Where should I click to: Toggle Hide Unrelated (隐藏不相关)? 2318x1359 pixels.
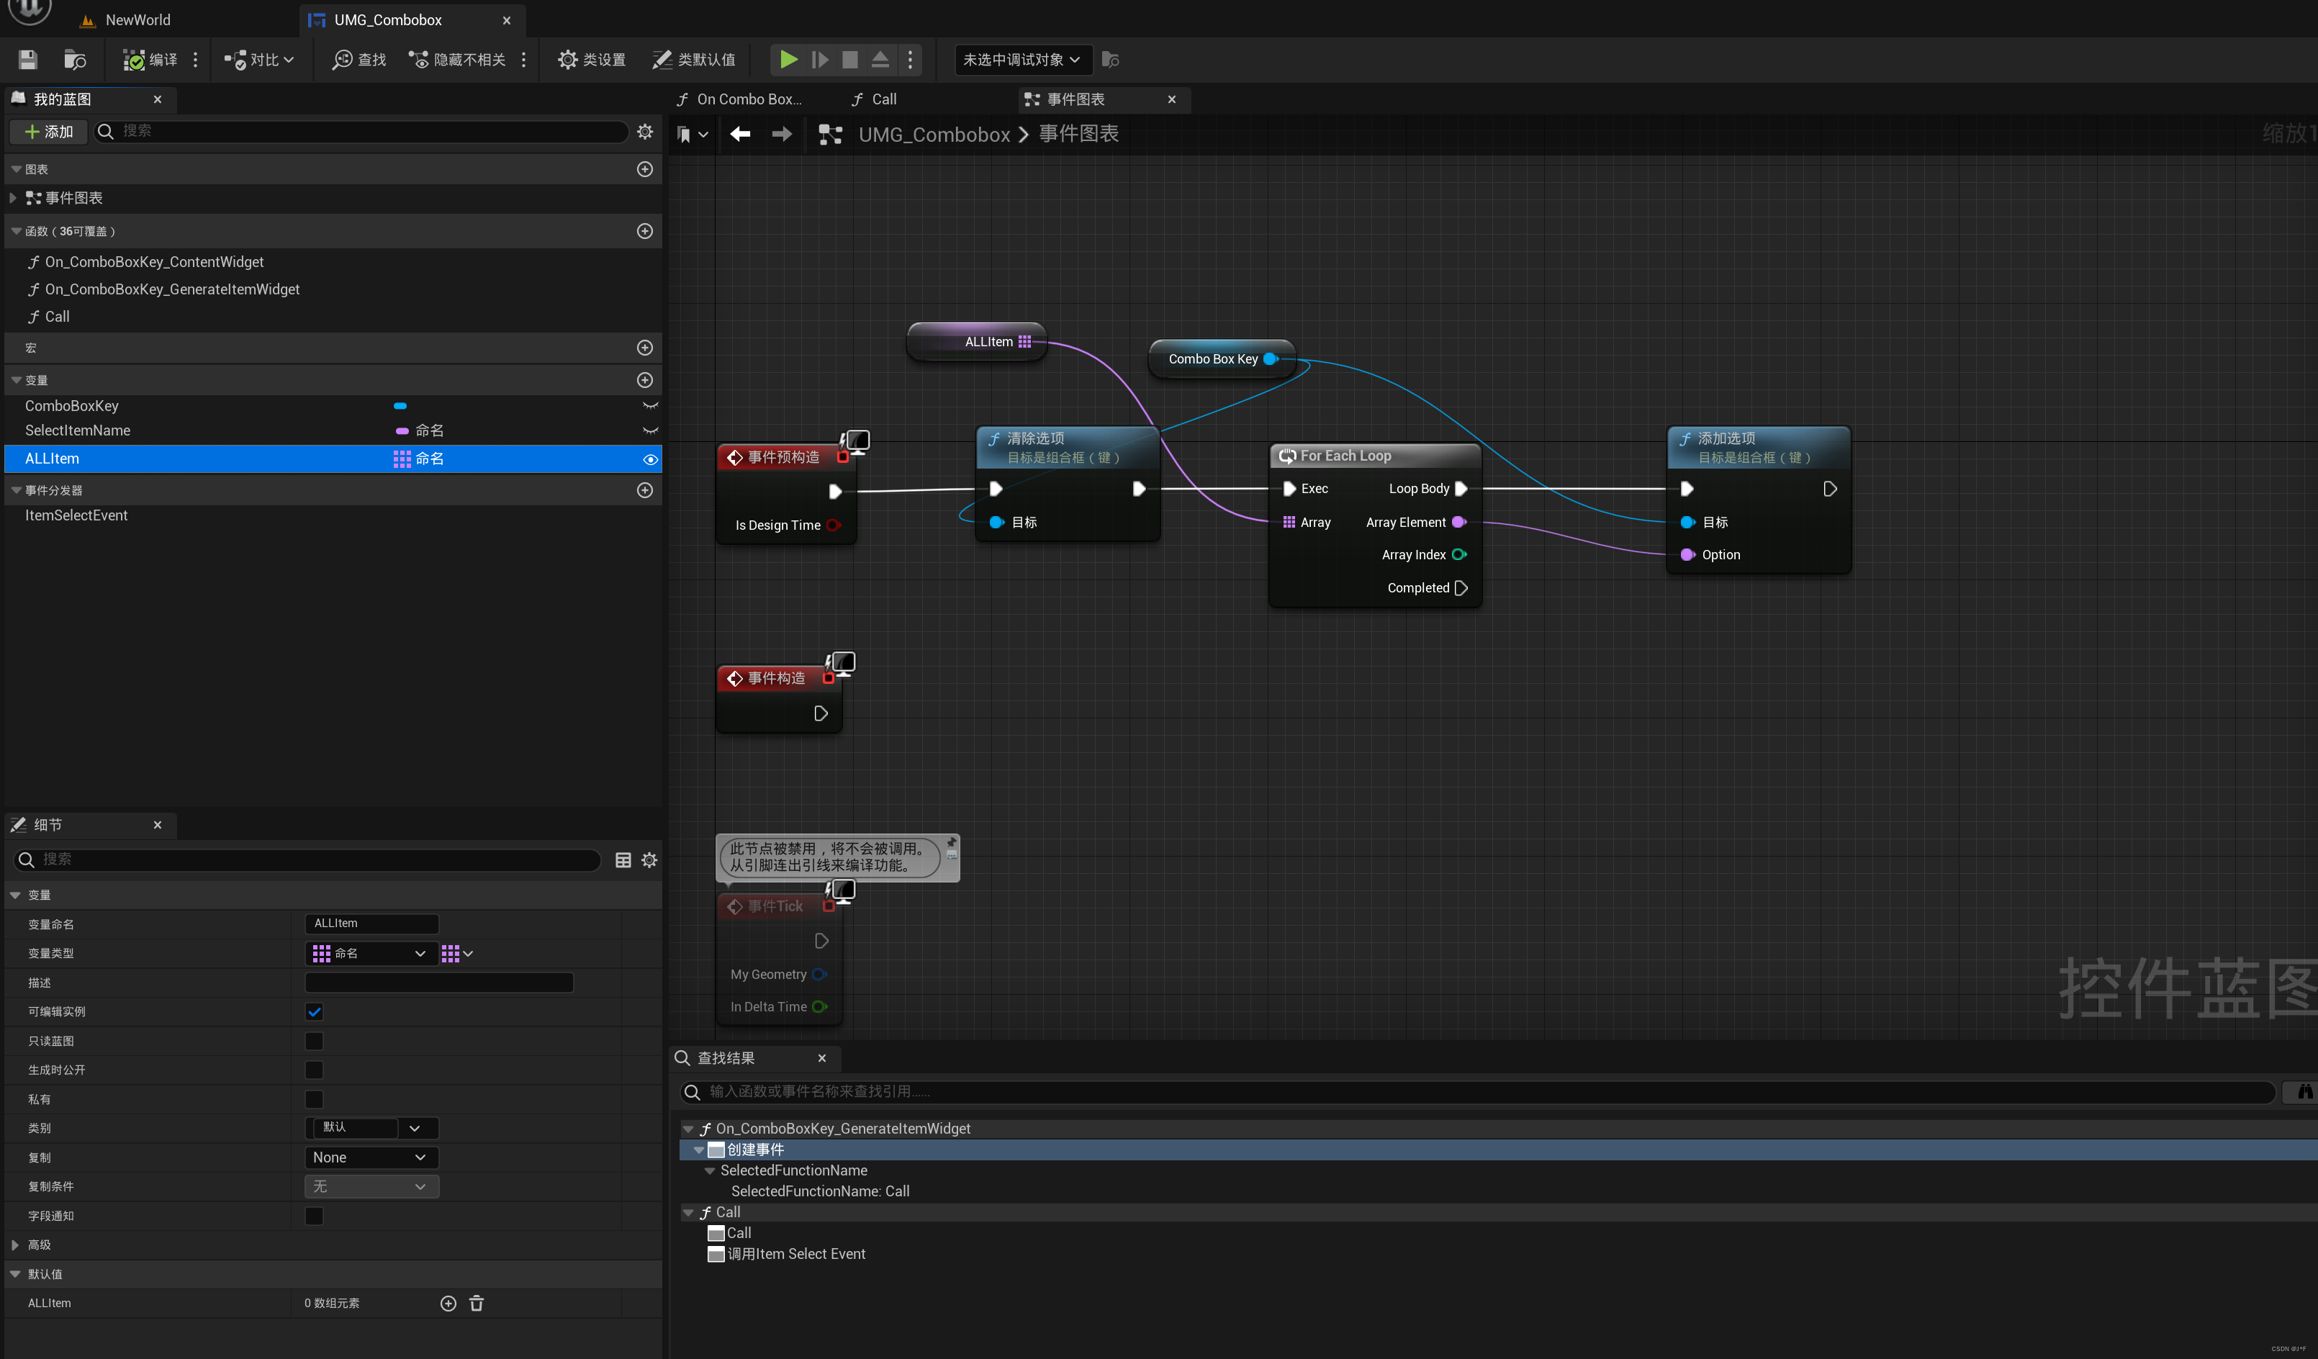pyautogui.click(x=457, y=60)
